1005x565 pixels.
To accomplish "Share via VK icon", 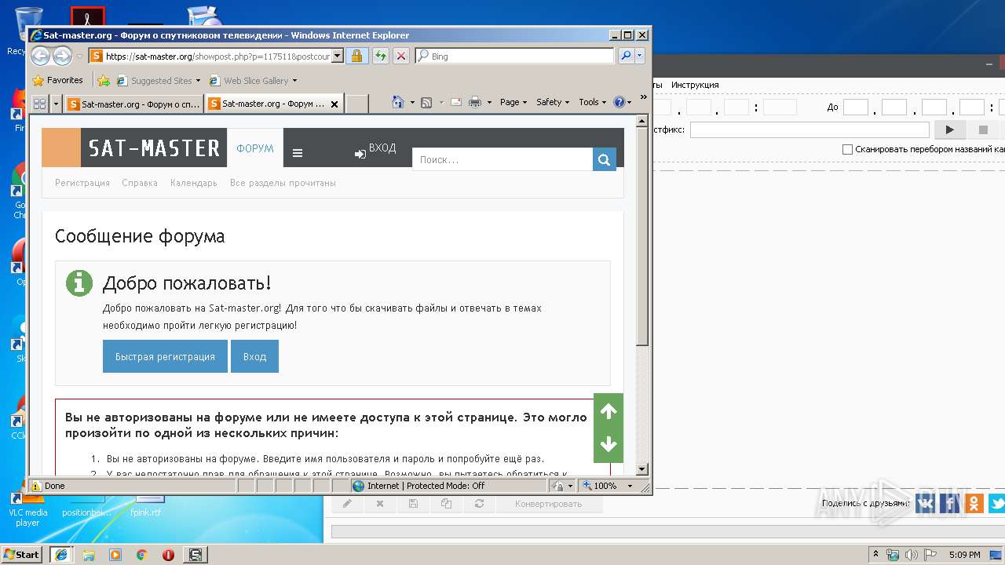I will [925, 503].
